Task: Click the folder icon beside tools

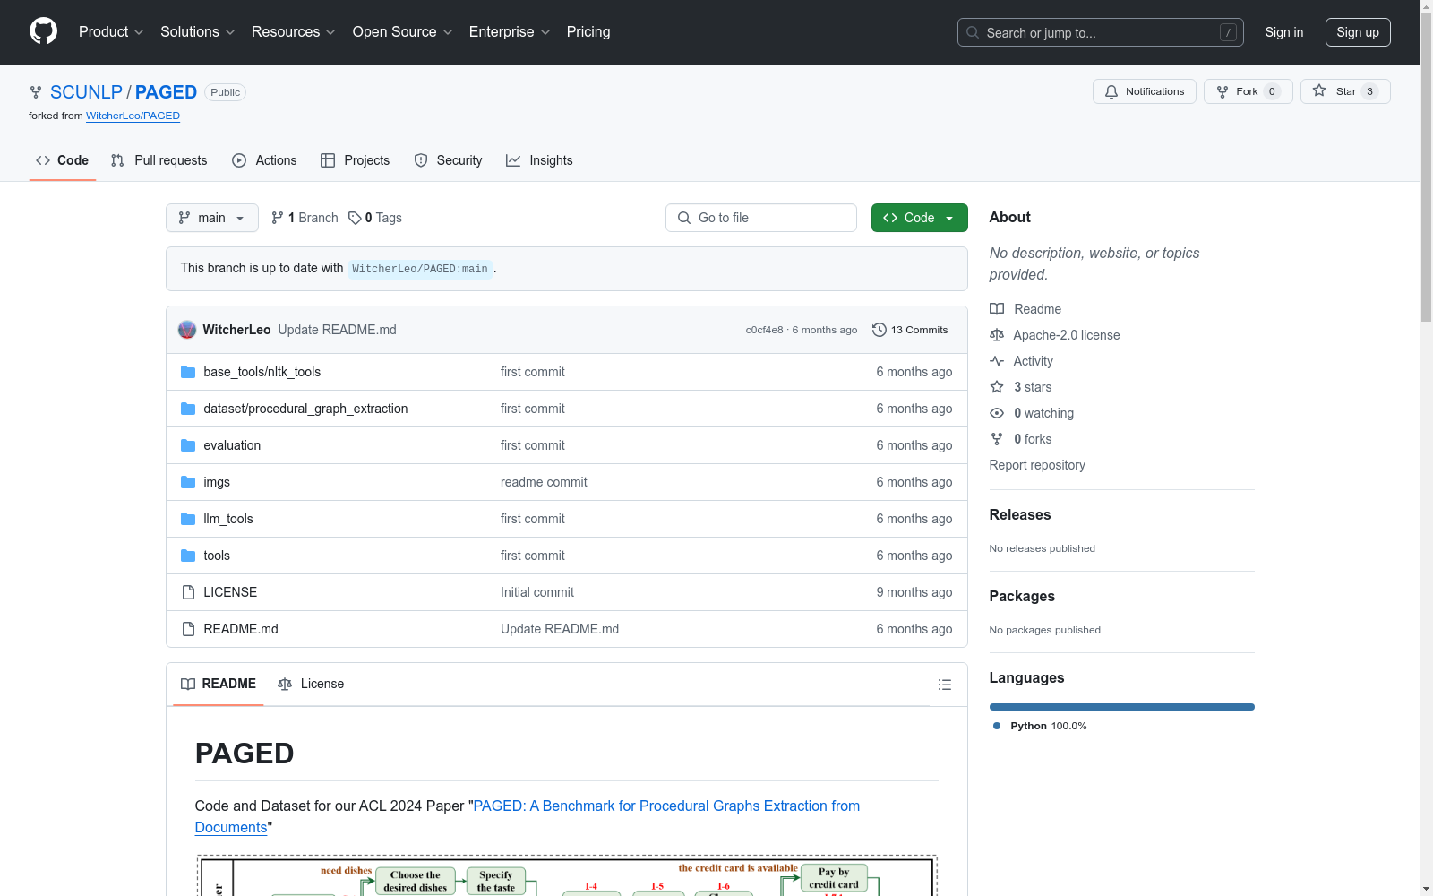Action: click(188, 556)
